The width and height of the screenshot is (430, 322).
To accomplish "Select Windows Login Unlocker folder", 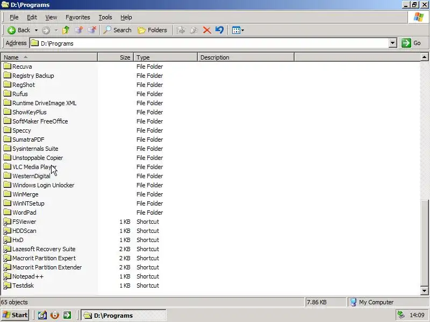I will (x=39, y=185).
